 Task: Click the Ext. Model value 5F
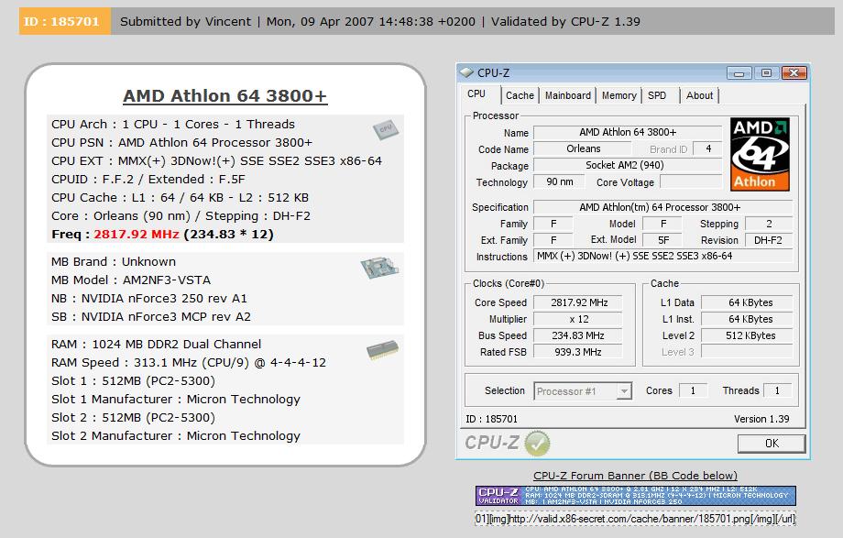tap(663, 240)
